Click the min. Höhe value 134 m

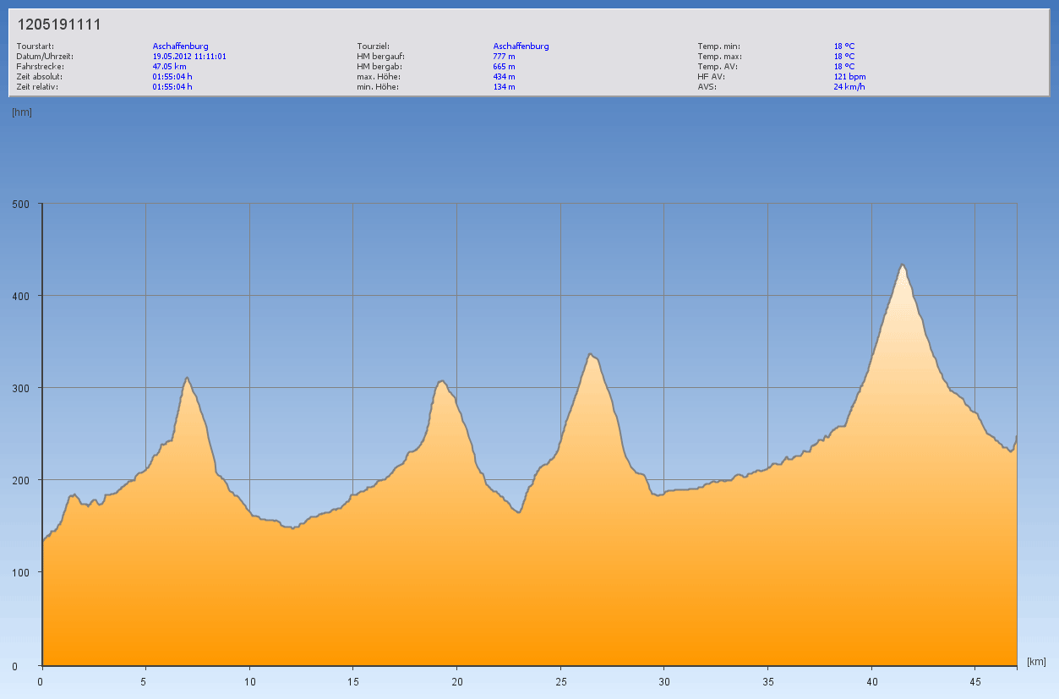click(x=504, y=87)
